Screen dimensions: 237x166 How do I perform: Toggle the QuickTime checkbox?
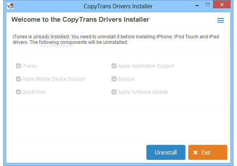[x=18, y=92]
